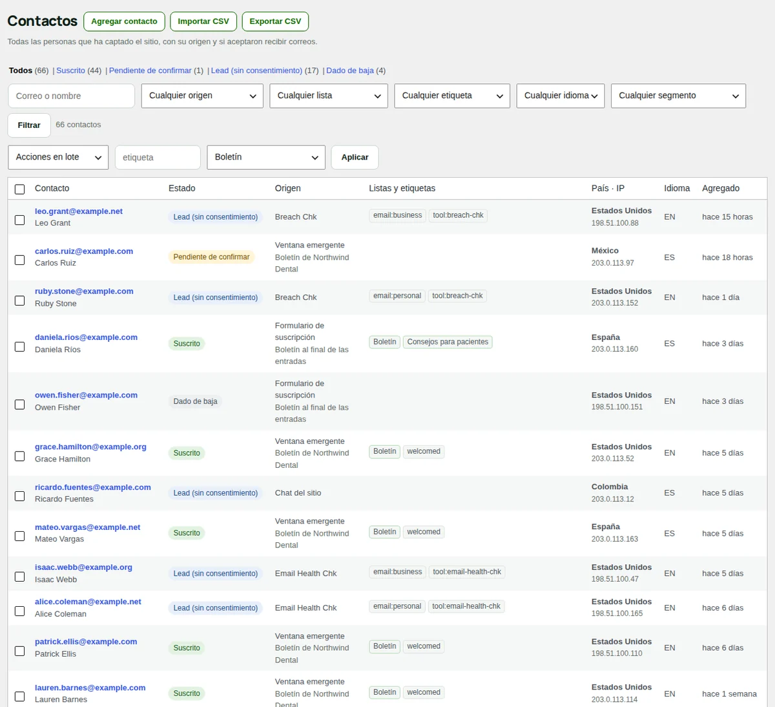Viewport: 775px width, 707px height.
Task: Show the "Todos" contacts view
Action: [21, 70]
